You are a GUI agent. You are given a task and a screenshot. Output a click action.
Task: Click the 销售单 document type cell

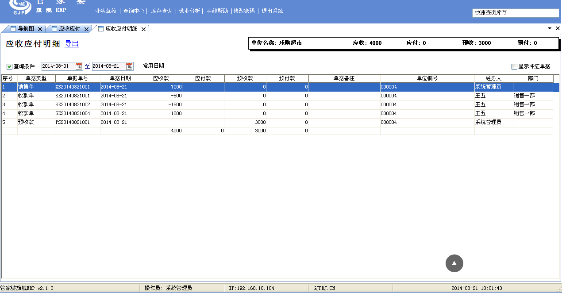pyautogui.click(x=36, y=87)
